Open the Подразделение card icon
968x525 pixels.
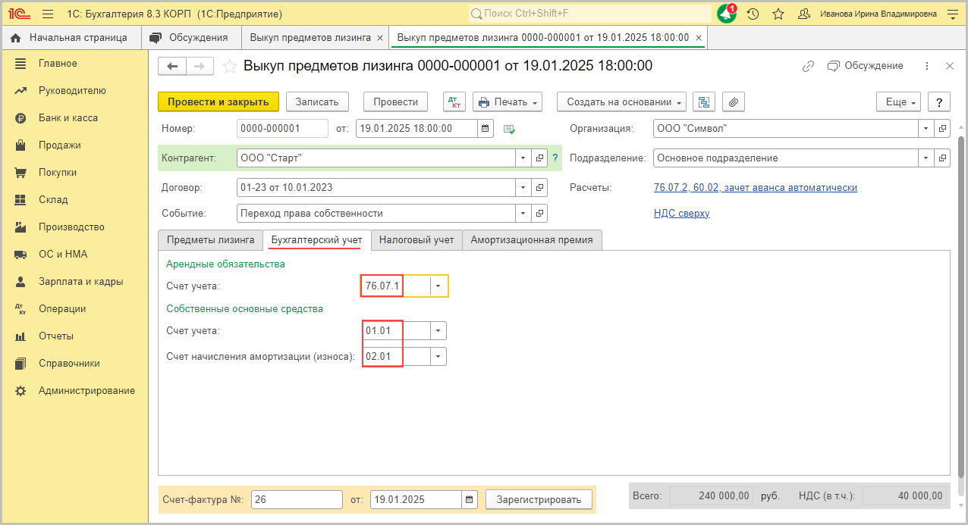942,158
